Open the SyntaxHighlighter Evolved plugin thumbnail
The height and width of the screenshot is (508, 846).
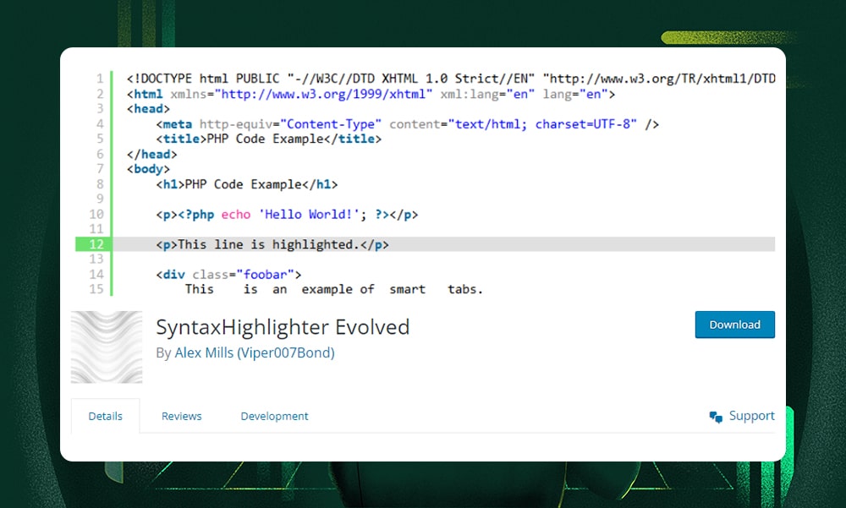click(x=107, y=347)
